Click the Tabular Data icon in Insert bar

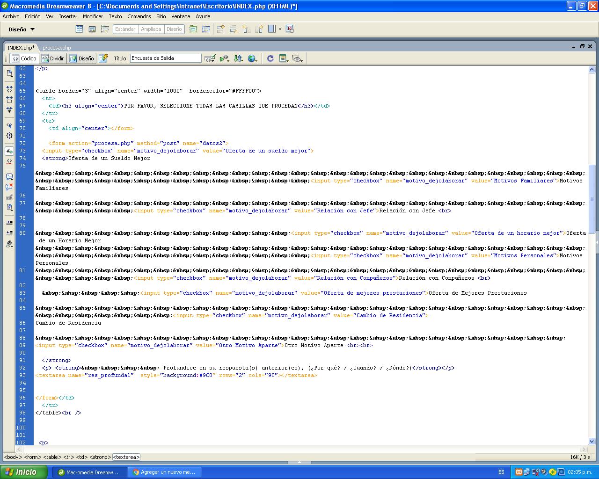coord(290,29)
